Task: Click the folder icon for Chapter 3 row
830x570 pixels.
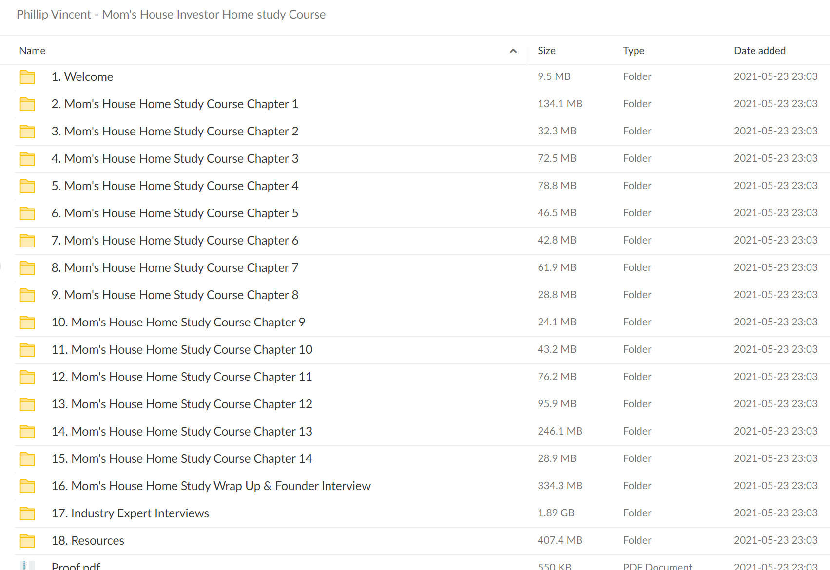Action: click(27, 159)
